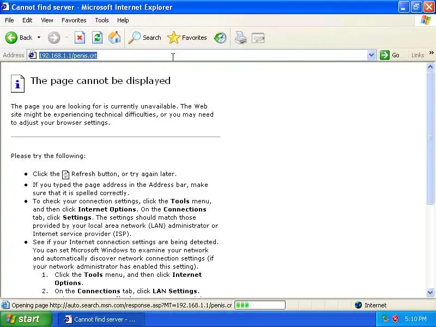The height and width of the screenshot is (327, 436).
Task: Click the Windows flag throbber logo
Action: tap(426, 20)
